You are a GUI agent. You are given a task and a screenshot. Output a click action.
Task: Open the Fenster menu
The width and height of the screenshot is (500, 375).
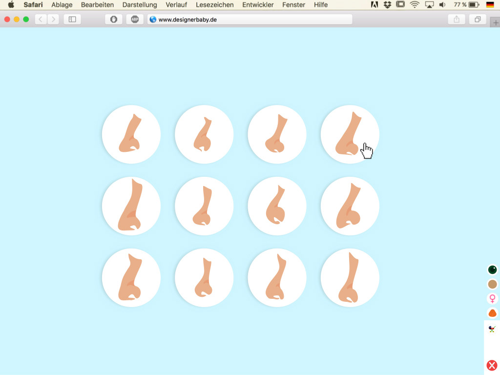tap(293, 5)
